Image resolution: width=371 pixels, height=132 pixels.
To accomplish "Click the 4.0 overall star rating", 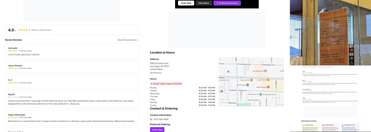I will pyautogui.click(x=24, y=30).
